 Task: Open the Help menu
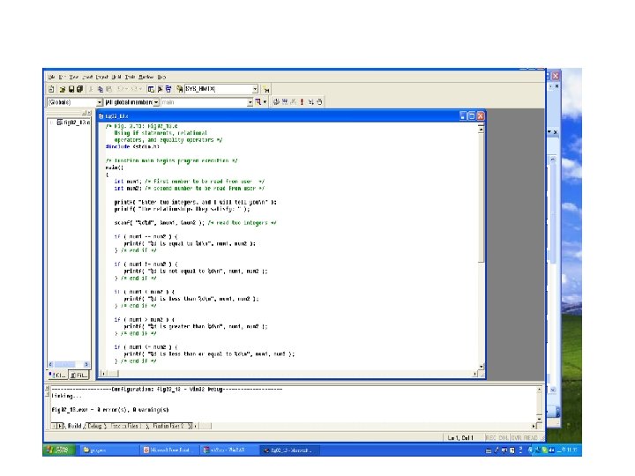(161, 77)
